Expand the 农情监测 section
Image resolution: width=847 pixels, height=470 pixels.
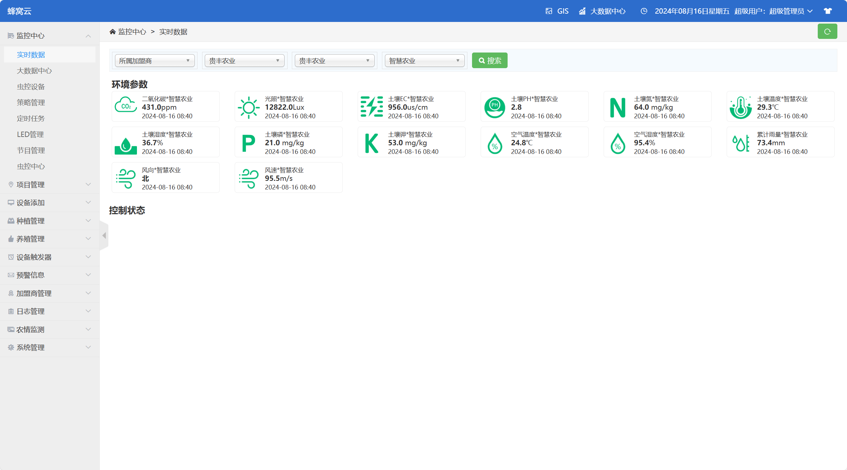(x=50, y=329)
